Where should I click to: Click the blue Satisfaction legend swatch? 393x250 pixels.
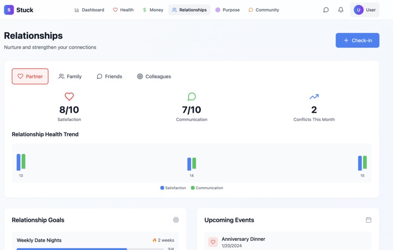tap(162, 188)
